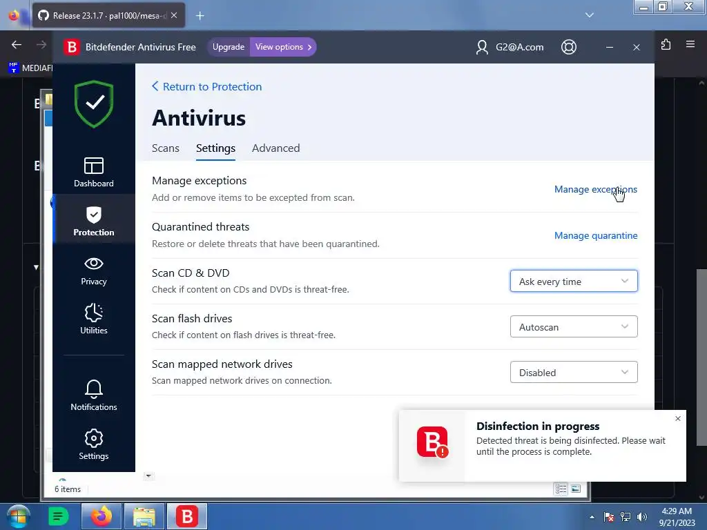This screenshot has height=530, width=707.
Task: Open the Windows Start button
Action: pos(18,516)
